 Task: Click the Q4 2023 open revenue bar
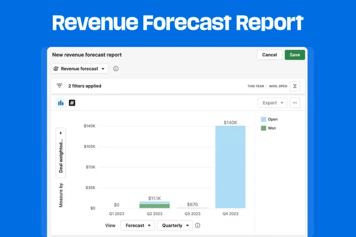(x=230, y=167)
